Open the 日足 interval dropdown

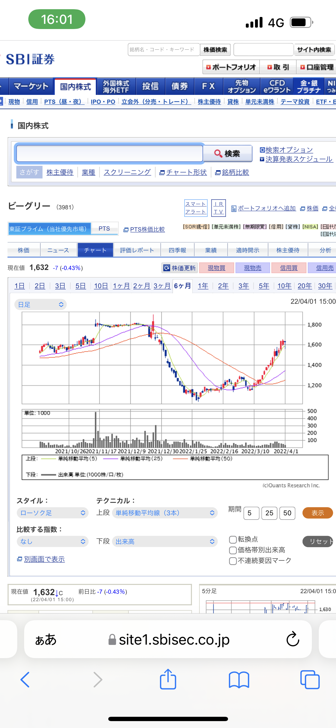[40, 304]
